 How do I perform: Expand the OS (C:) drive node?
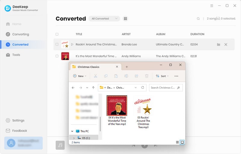[74, 138]
